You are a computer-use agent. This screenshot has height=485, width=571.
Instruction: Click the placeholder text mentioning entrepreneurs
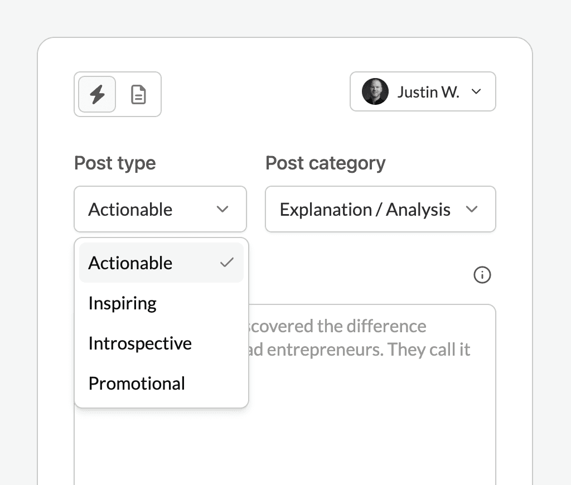coord(359,350)
